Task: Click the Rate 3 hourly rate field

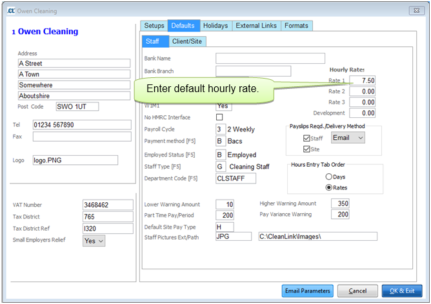Action: pos(362,102)
